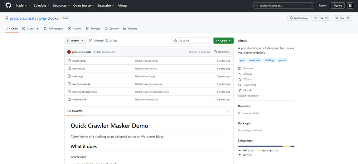Switch to the Code tab
Screen dimensions: 358x164
click(x=12, y=29)
